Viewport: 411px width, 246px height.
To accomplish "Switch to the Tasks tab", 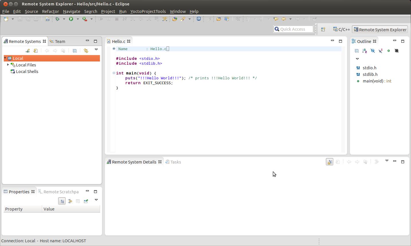I will tap(175, 162).
